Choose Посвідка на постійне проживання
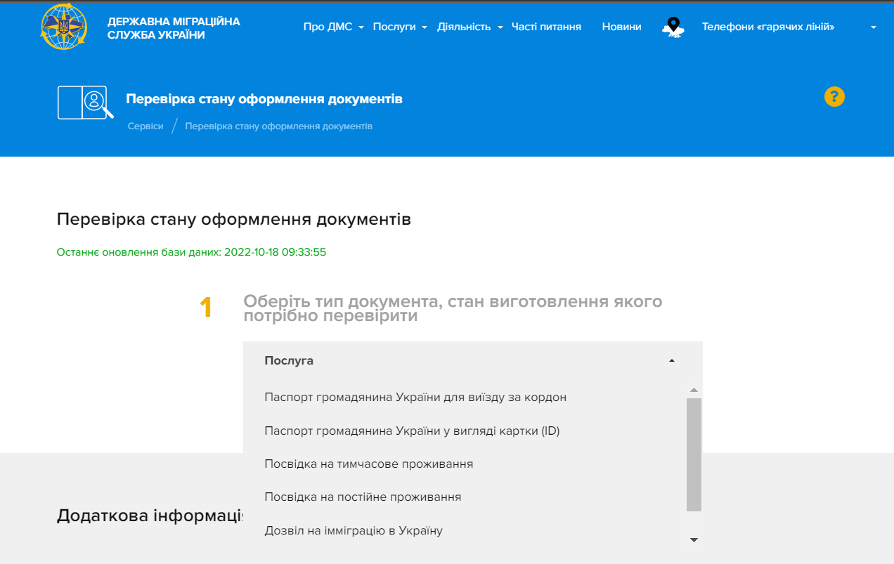 tap(363, 497)
